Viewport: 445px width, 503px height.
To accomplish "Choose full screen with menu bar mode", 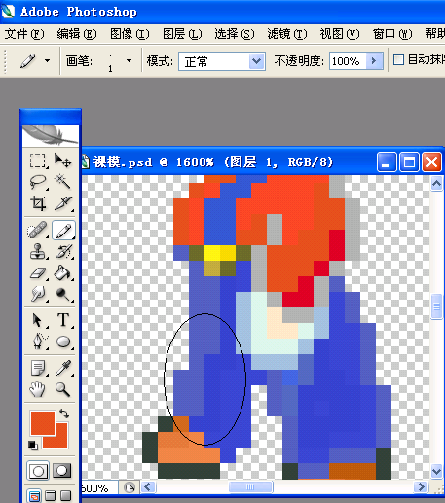I will pyautogui.click(x=51, y=496).
